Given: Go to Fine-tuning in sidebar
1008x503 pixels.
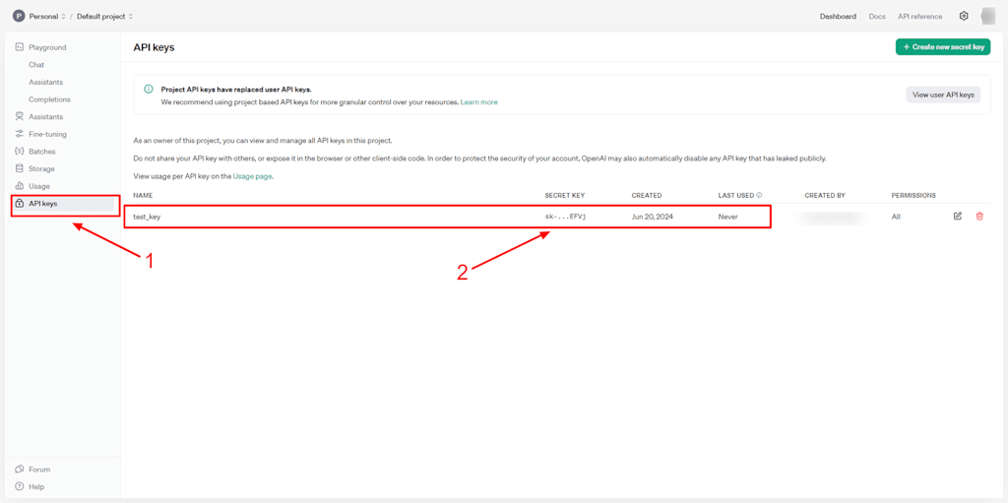Looking at the screenshot, I should (47, 135).
